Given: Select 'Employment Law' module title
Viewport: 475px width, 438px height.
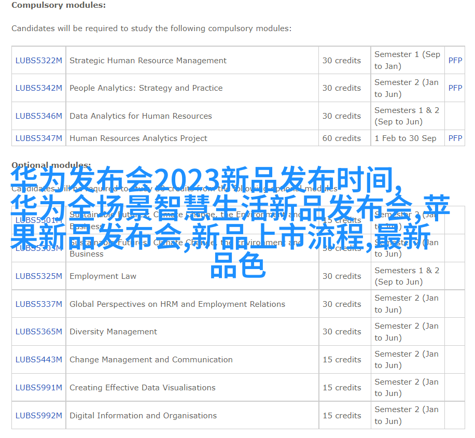Looking at the screenshot, I should coord(103,276).
